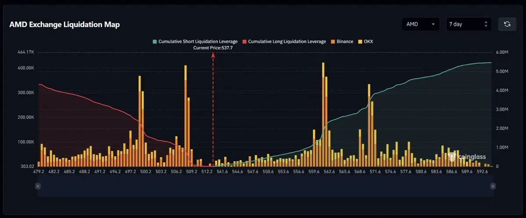
Task: Click the 509.2 x-axis price label
Action: (x=192, y=172)
